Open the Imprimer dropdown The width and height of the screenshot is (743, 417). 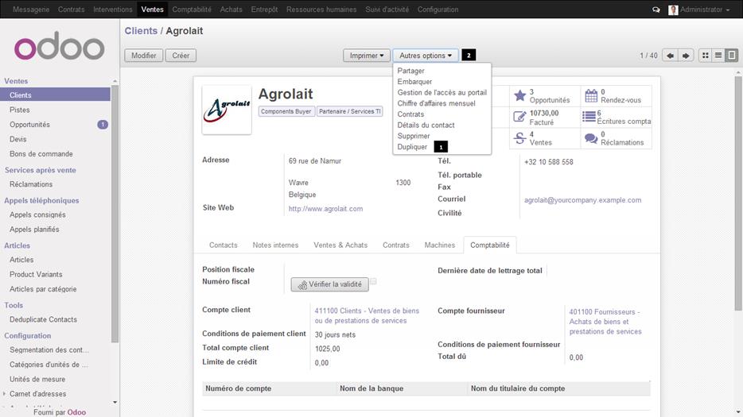pyautogui.click(x=366, y=56)
